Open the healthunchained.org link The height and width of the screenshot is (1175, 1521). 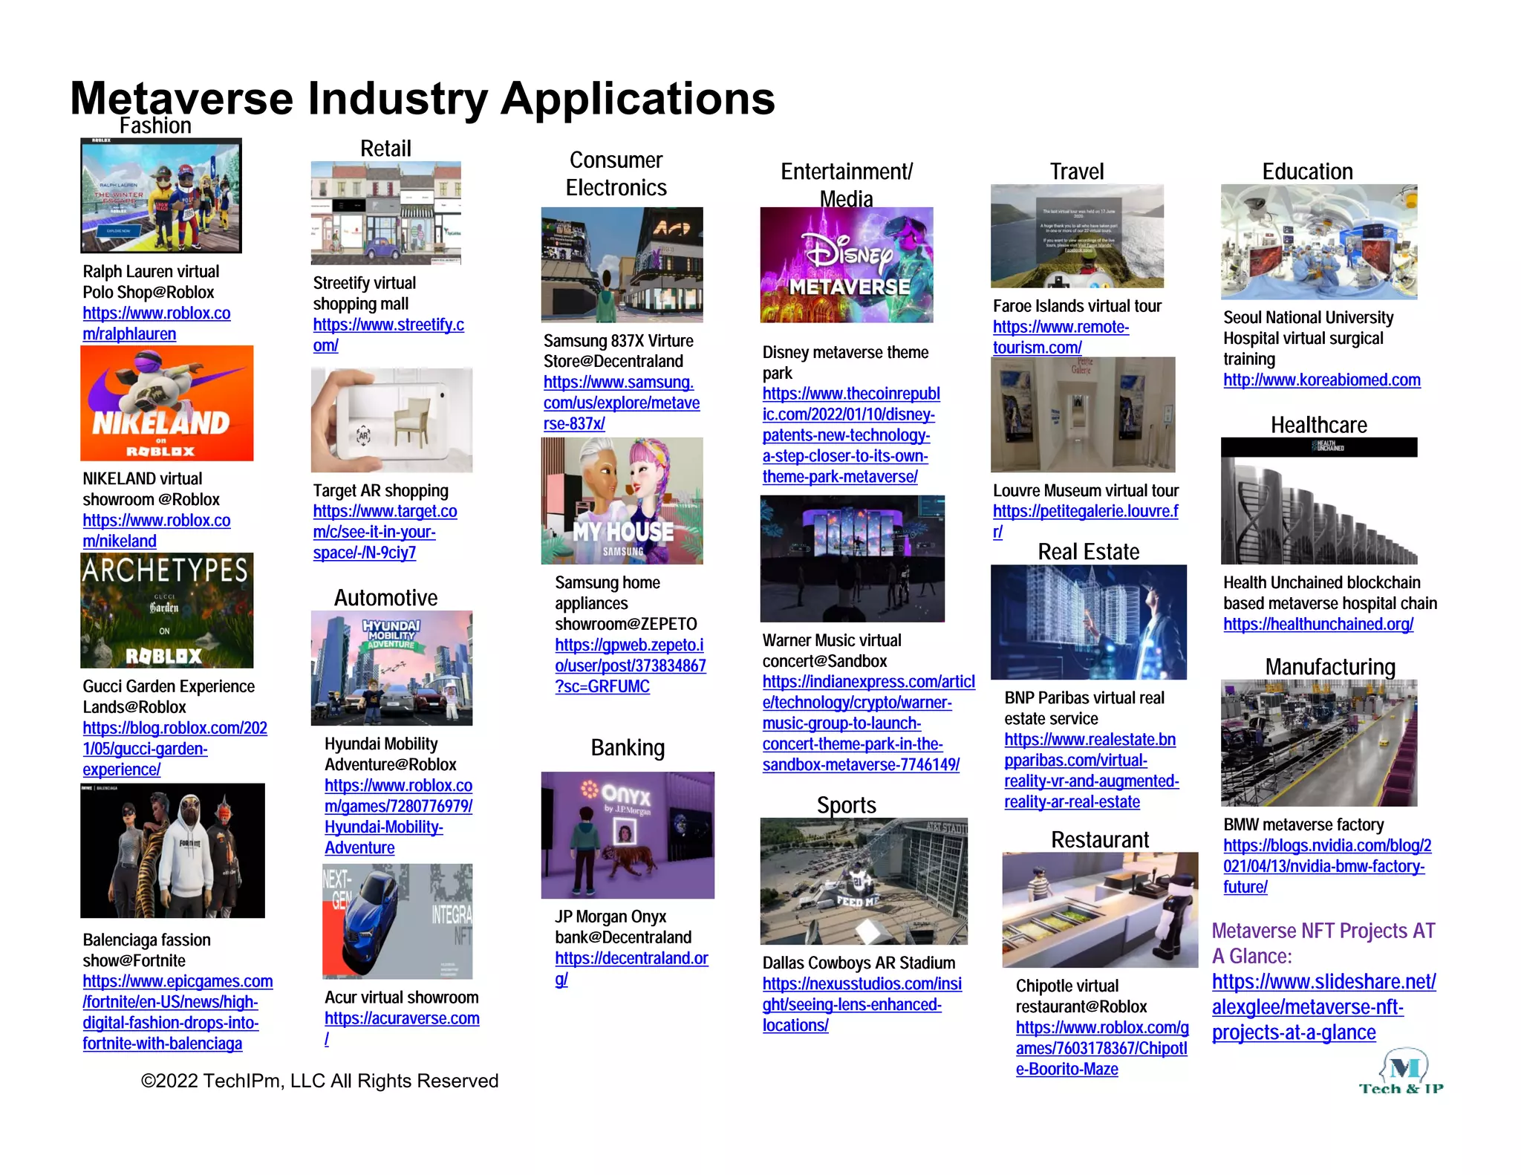pos(1318,624)
